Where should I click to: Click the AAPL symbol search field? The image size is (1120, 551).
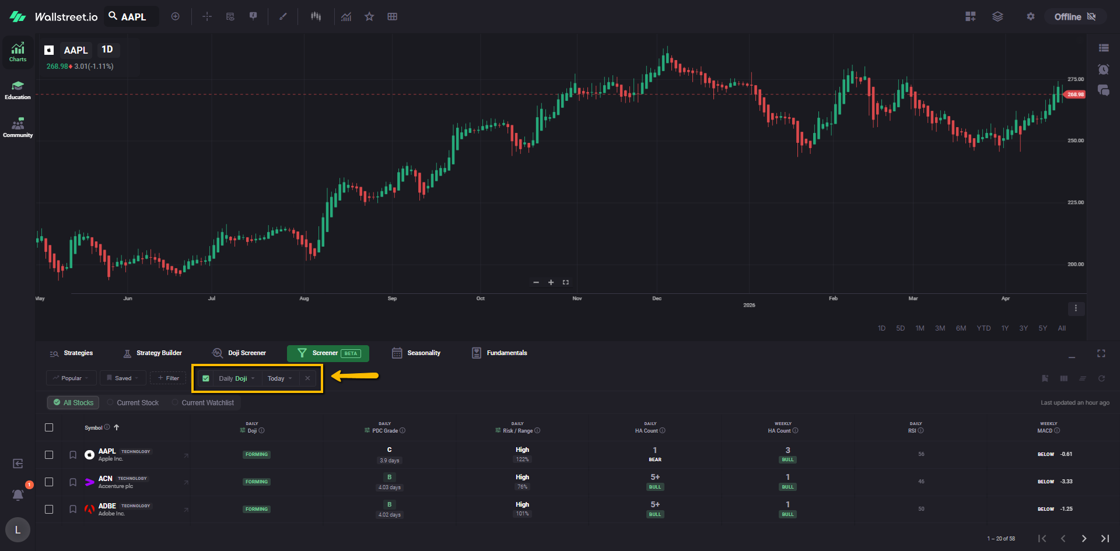[133, 17]
